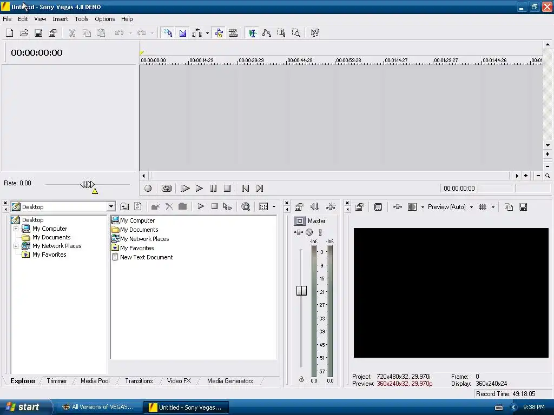This screenshot has height=415, width=554.
Task: Click the Undo arrow icon
Action: click(x=120, y=33)
